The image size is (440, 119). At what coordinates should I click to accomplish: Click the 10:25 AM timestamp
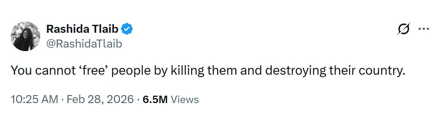tap(34, 99)
